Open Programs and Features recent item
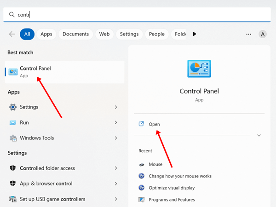 pyautogui.click(x=172, y=200)
